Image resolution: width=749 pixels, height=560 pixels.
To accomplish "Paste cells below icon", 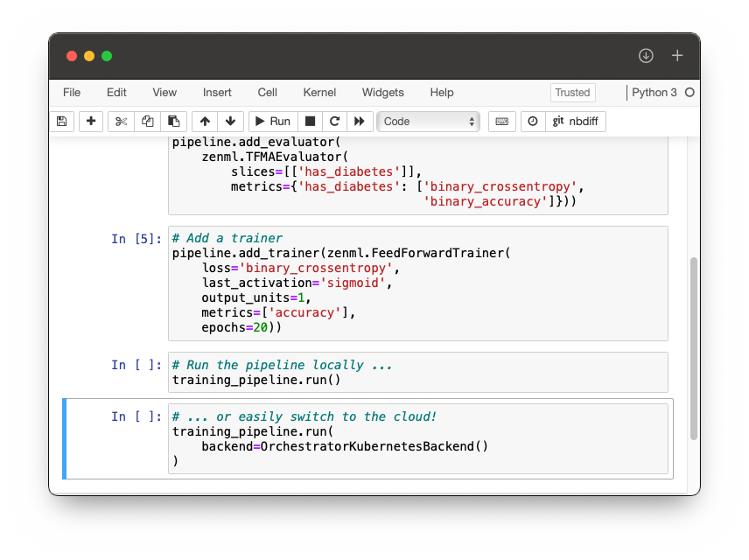I will pos(173,122).
